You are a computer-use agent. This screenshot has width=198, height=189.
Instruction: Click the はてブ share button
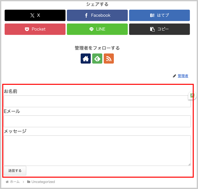point(159,15)
